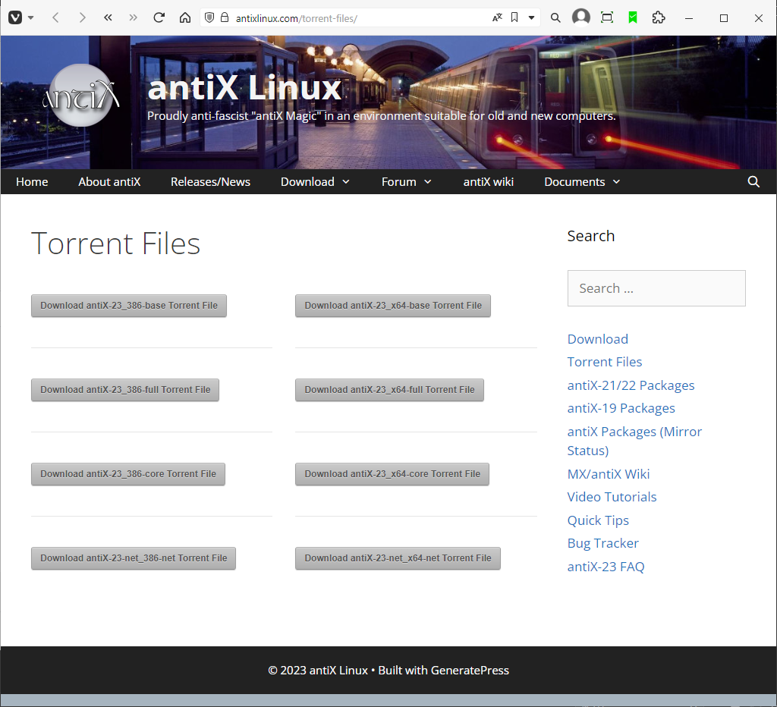Focus the sidebar Search input field

tap(656, 288)
